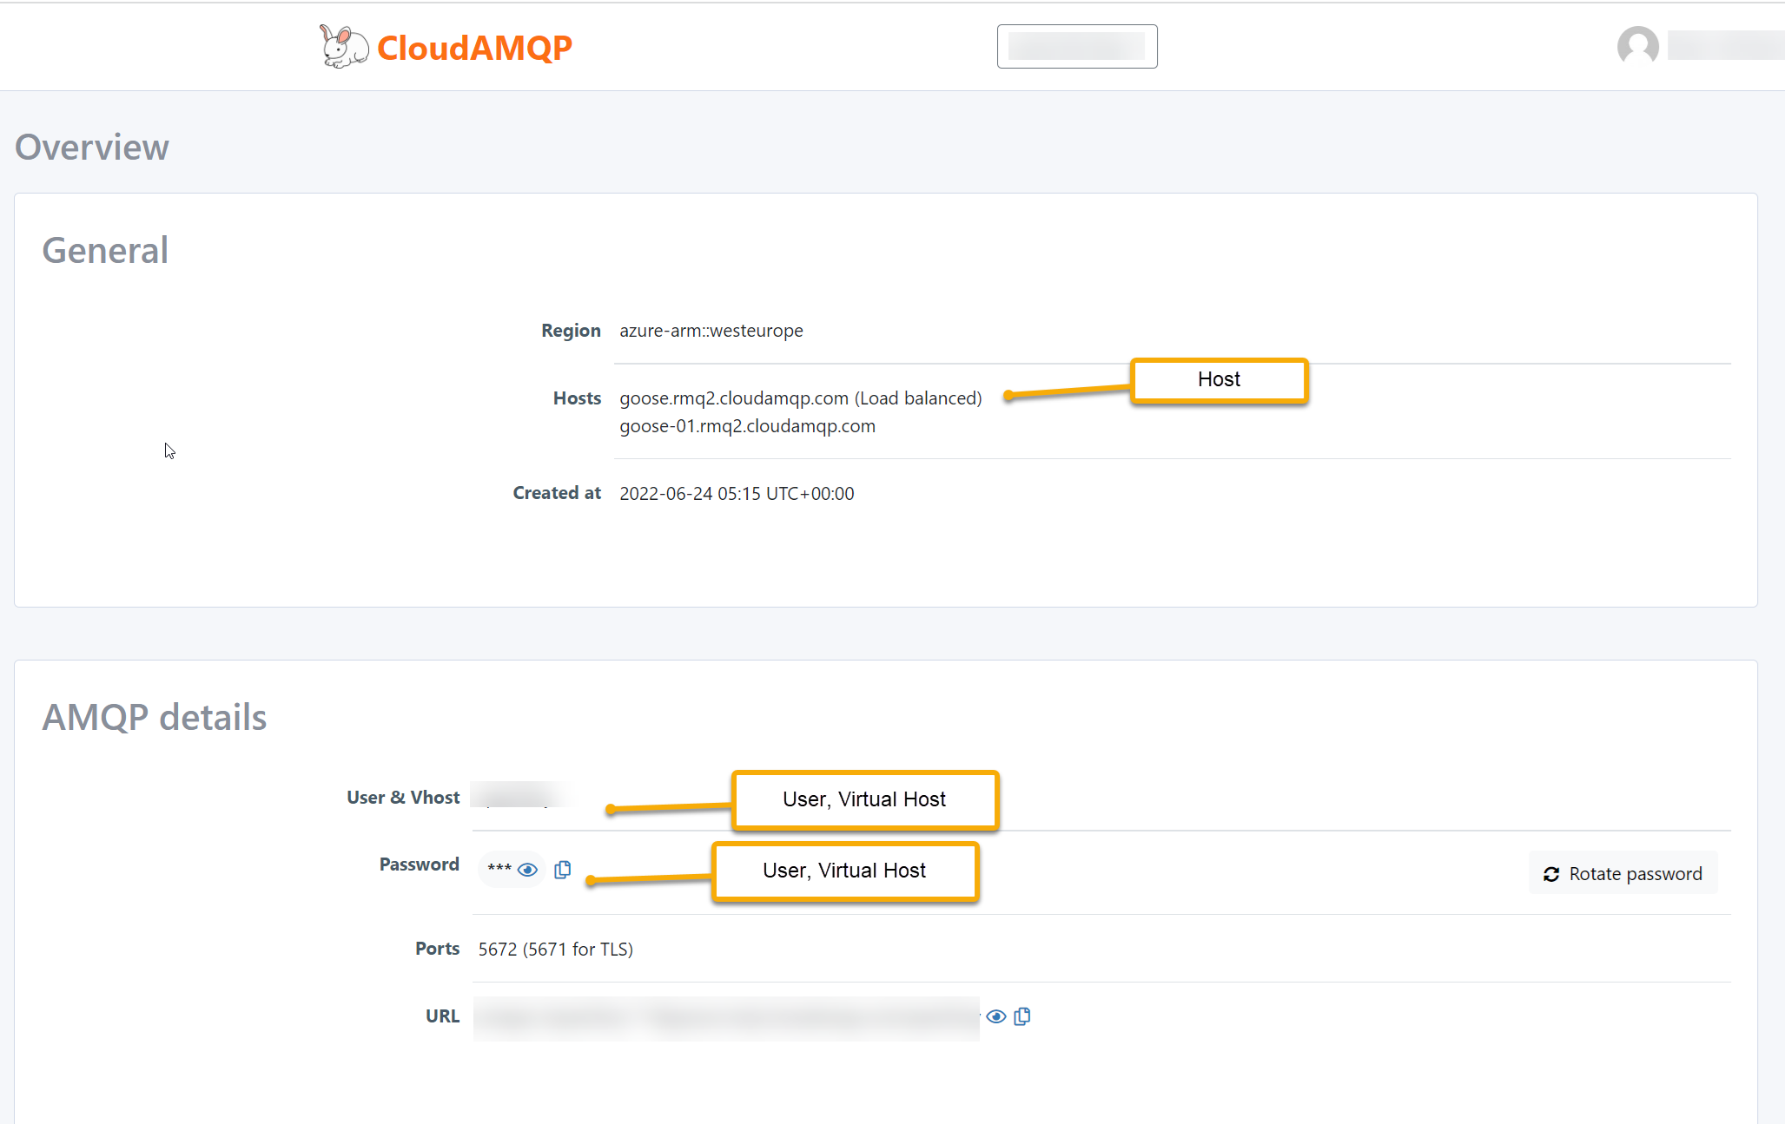Copy the password using the clipboard icon
This screenshot has width=1785, height=1124.
(563, 870)
